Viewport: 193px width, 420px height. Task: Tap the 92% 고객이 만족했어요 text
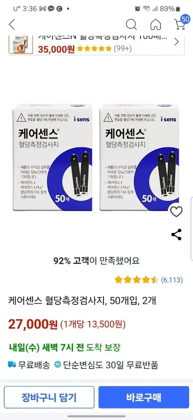coord(96,261)
